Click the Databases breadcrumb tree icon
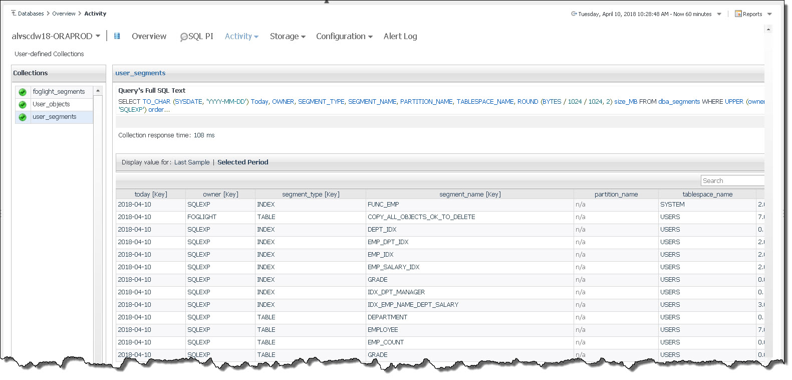This screenshot has height=380, width=792. click(14, 14)
